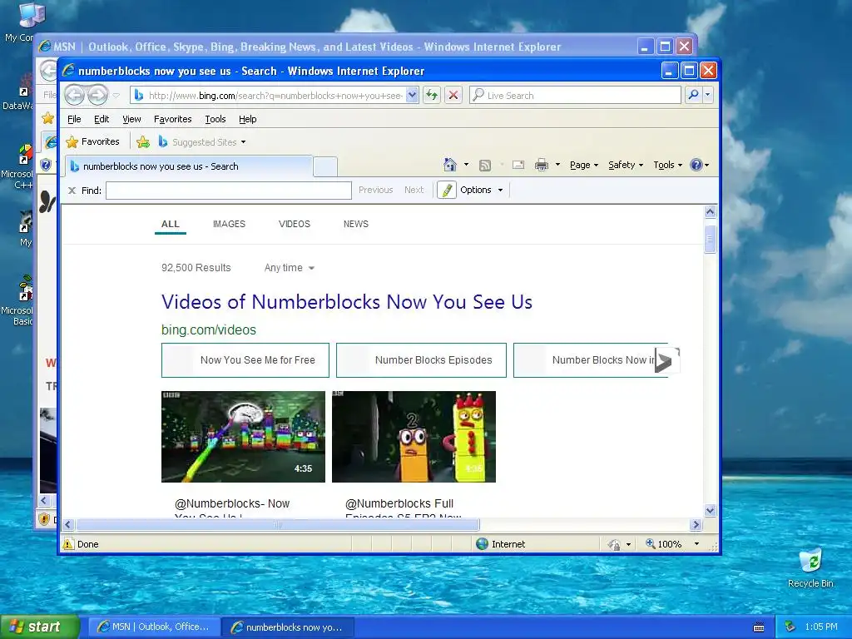Open the search provider dropdown arrow
Image resolution: width=852 pixels, height=639 pixels.
pos(707,95)
